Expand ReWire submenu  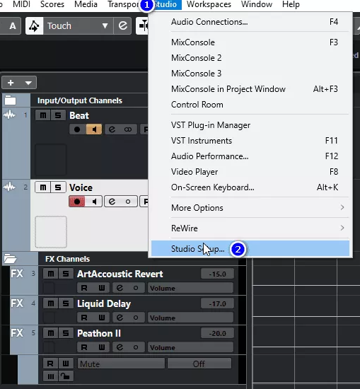pos(250,228)
